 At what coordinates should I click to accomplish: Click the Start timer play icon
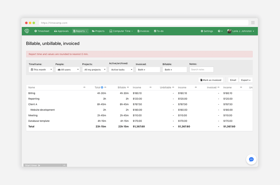pyautogui.click(x=39, y=165)
